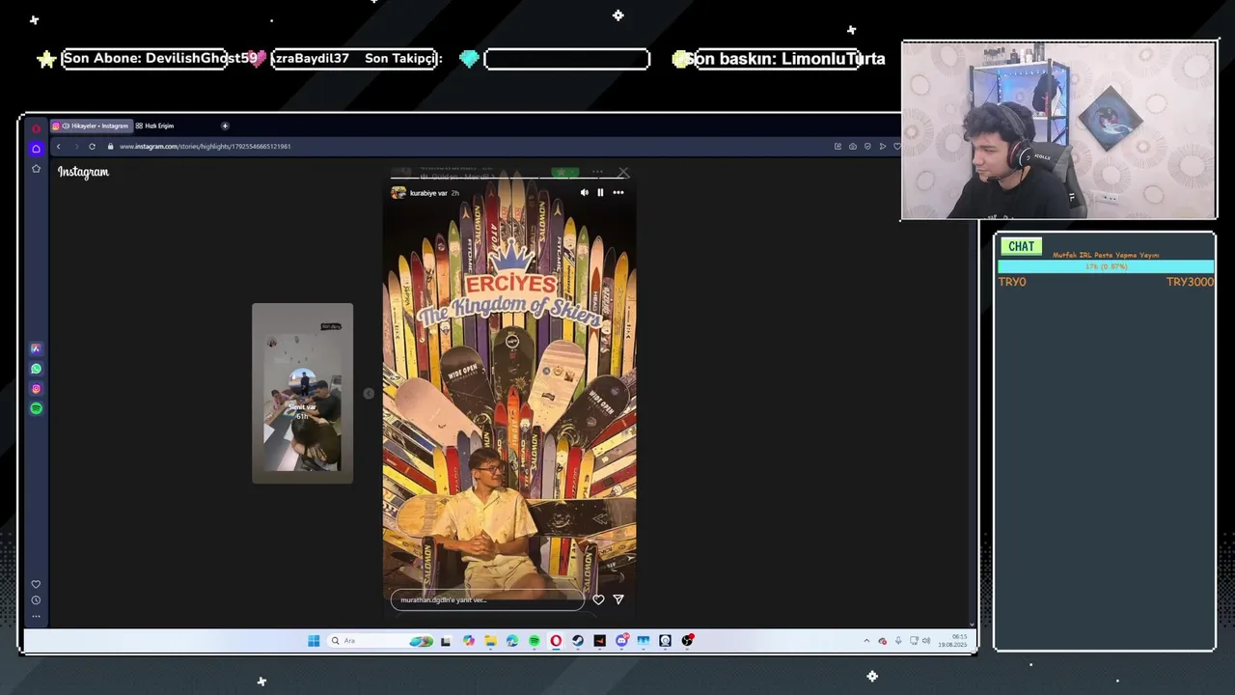Close the Instagram story viewer
Screen dimensions: 1235x695
click(623, 173)
